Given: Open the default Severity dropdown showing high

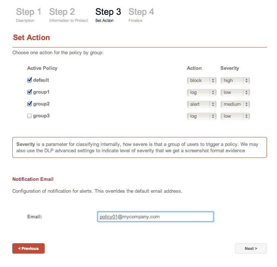Looking at the screenshot, I should [x=235, y=81].
